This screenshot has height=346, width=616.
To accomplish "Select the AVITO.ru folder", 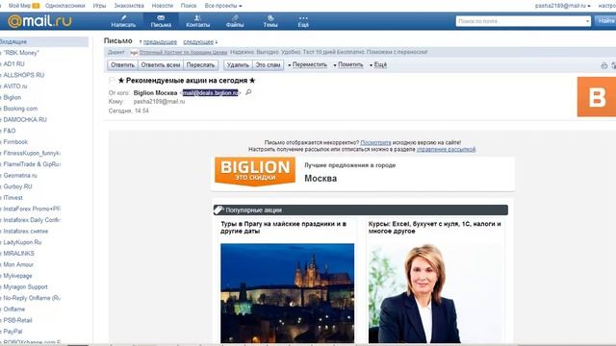I will pyautogui.click(x=15, y=86).
